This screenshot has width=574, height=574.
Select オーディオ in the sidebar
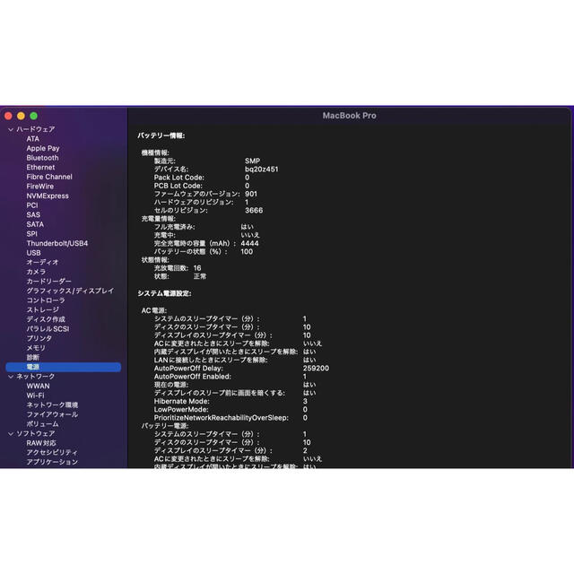[x=42, y=263]
